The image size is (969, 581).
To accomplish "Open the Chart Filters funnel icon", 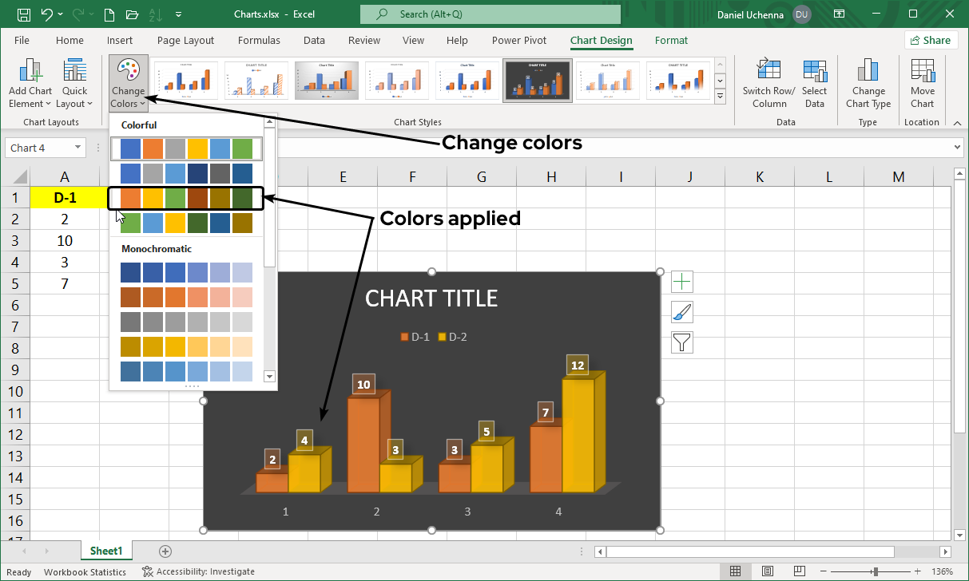I will (x=682, y=342).
